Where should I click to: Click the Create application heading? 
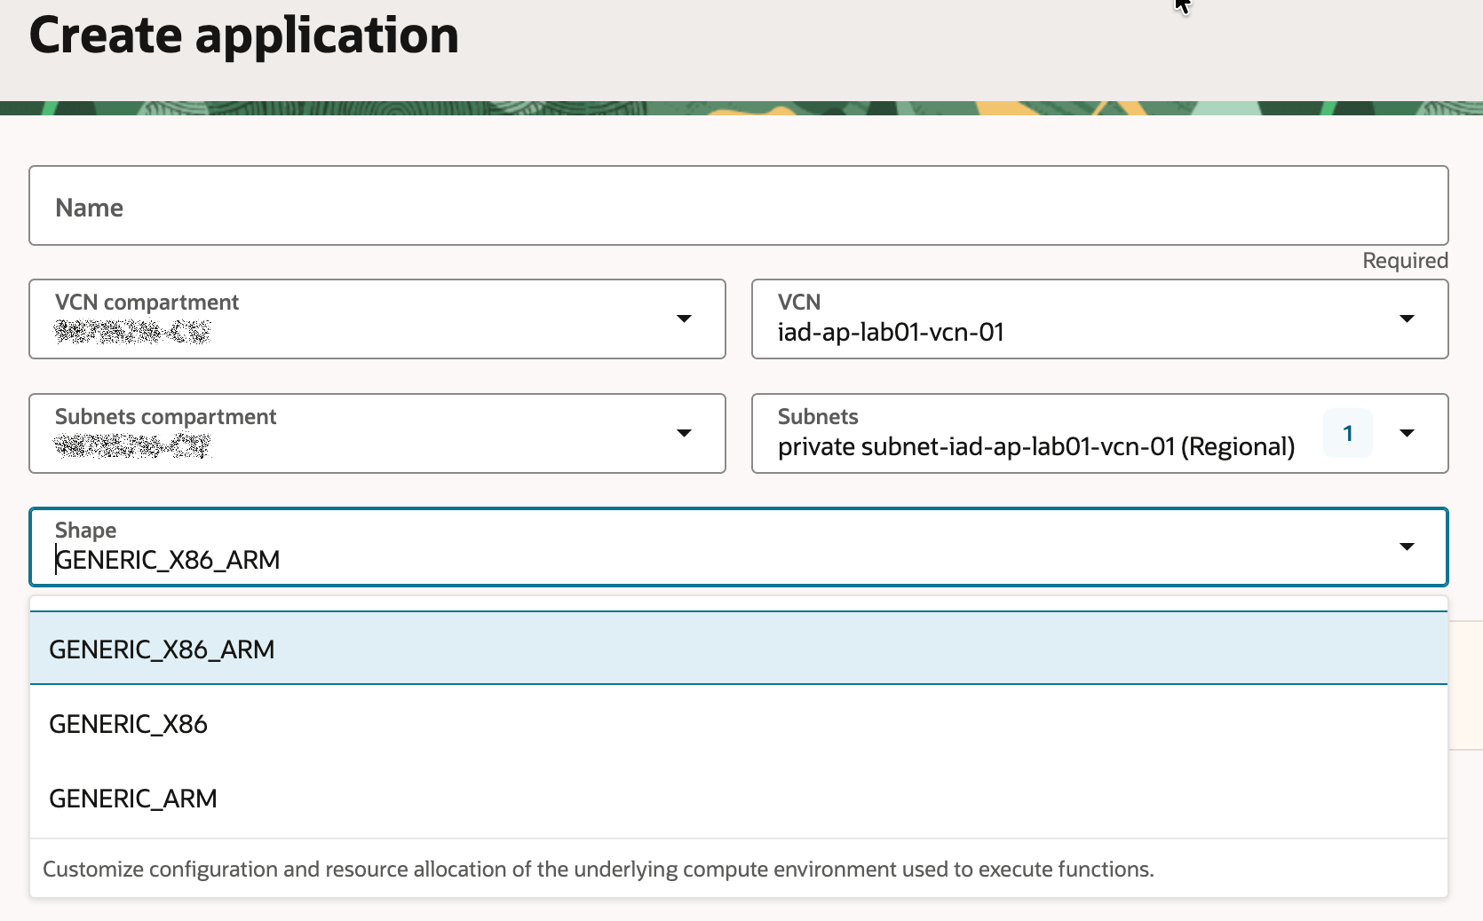pyautogui.click(x=244, y=35)
